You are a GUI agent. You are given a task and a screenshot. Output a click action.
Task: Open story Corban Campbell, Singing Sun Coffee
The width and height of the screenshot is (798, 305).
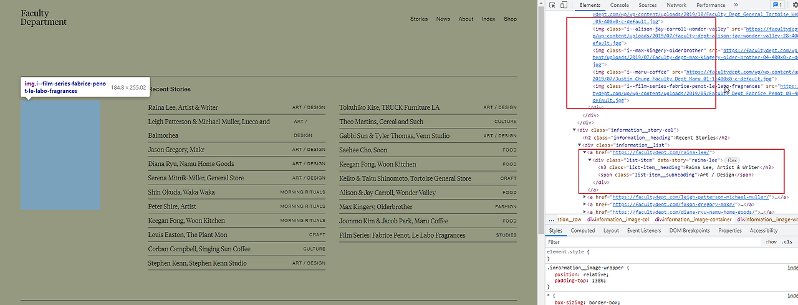click(237, 249)
